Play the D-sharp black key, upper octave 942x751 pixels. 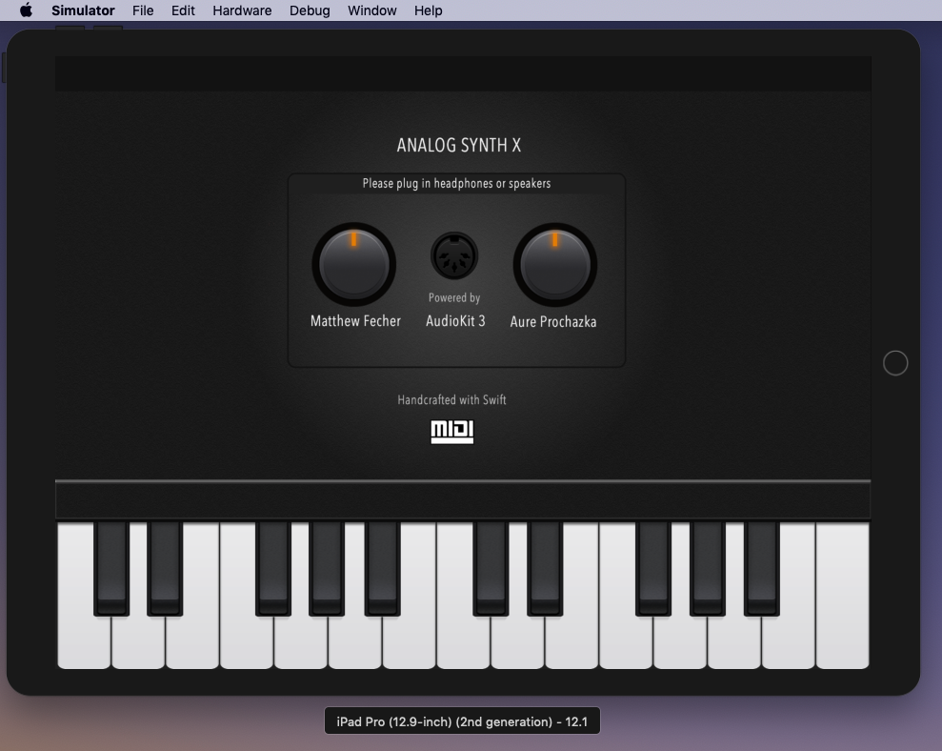544,568
